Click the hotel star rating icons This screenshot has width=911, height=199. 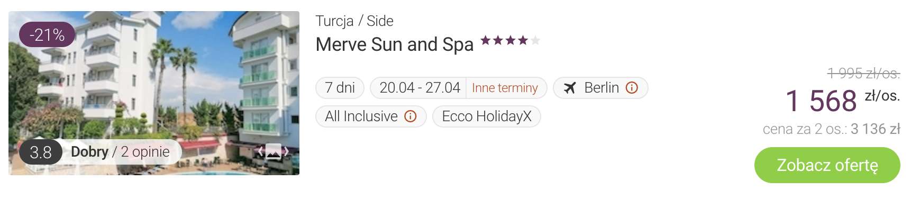click(510, 40)
